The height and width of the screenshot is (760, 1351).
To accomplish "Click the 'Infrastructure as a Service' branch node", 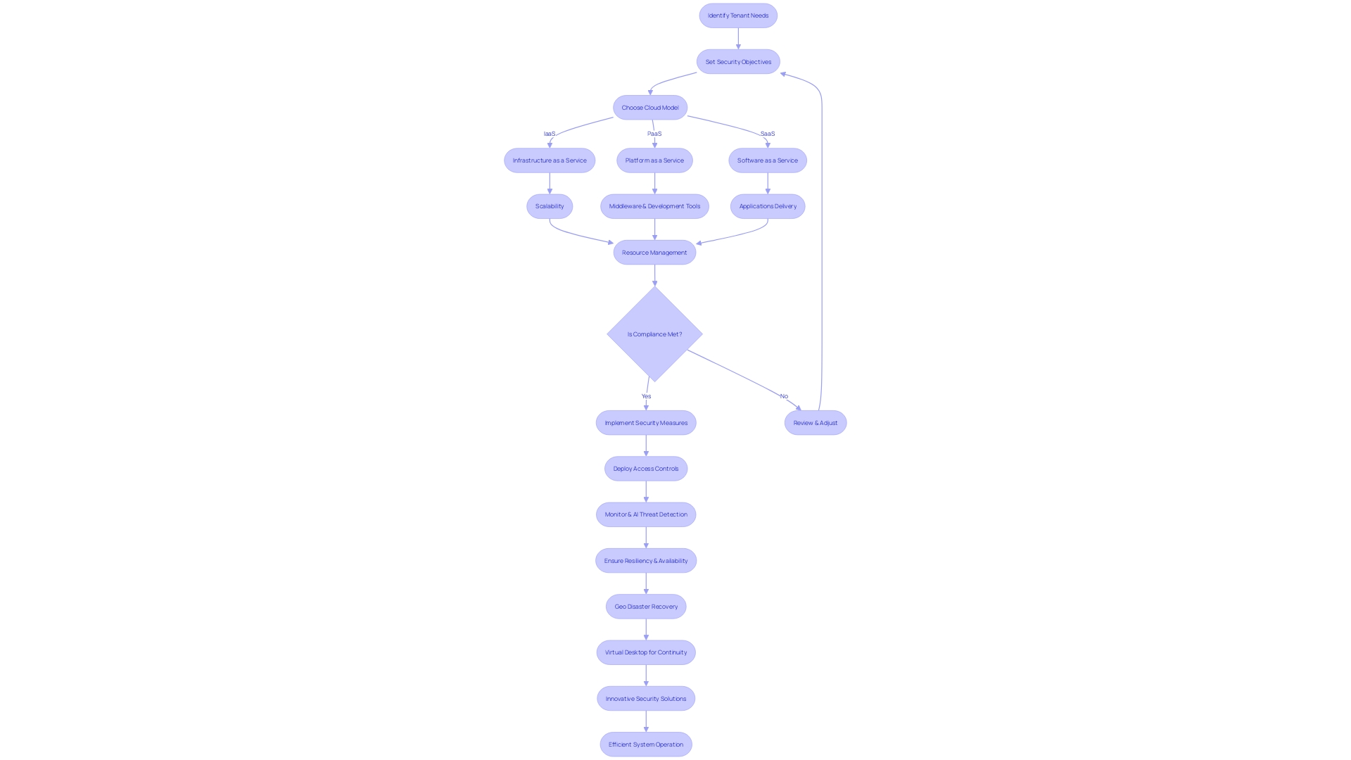I will coord(550,160).
